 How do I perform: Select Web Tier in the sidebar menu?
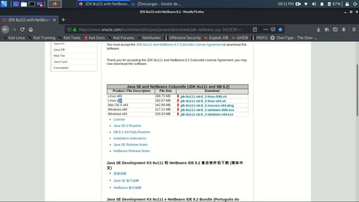[59, 56]
